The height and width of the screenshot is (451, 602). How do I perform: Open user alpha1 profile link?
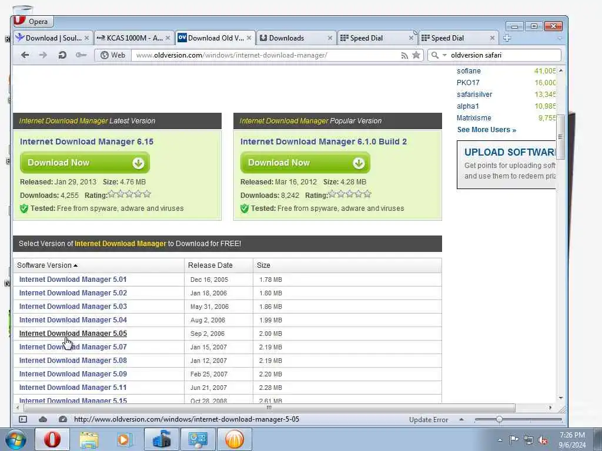click(467, 106)
